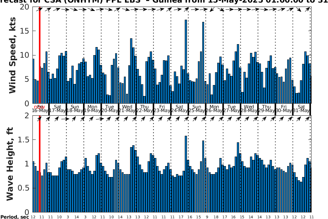
Task: Click the wave height tick value '1'
Action: click(x=27, y=164)
